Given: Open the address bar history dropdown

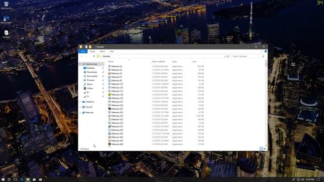Looking at the screenshot, I should tap(225, 56).
